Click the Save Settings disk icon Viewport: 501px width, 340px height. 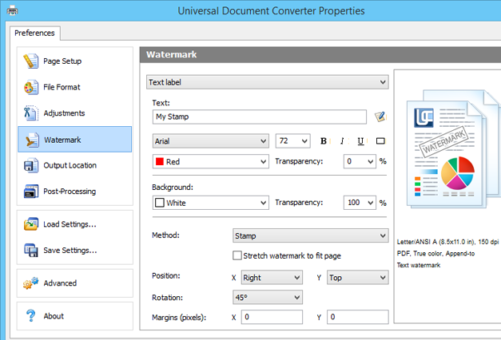pos(31,251)
